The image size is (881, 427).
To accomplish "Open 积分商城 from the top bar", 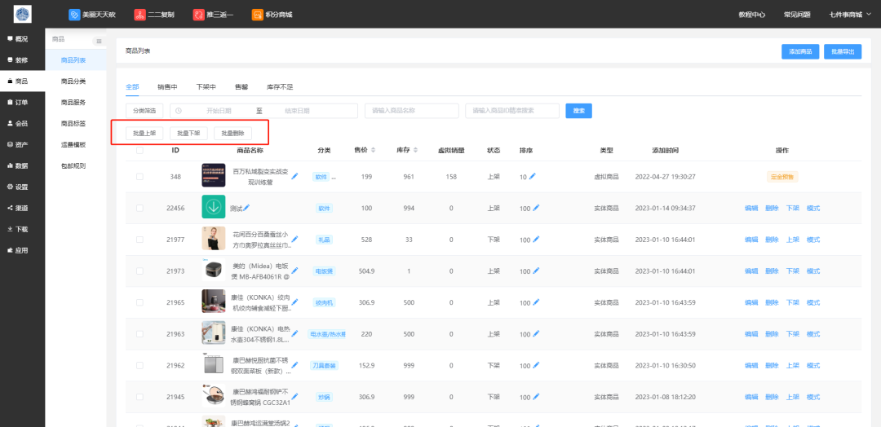I will pos(272,15).
